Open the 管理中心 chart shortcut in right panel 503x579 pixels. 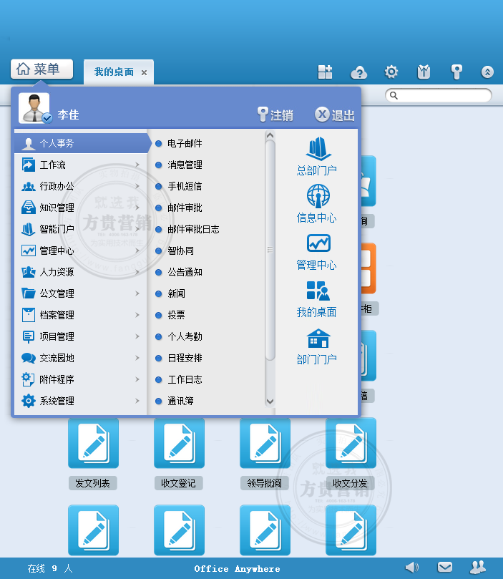point(318,243)
